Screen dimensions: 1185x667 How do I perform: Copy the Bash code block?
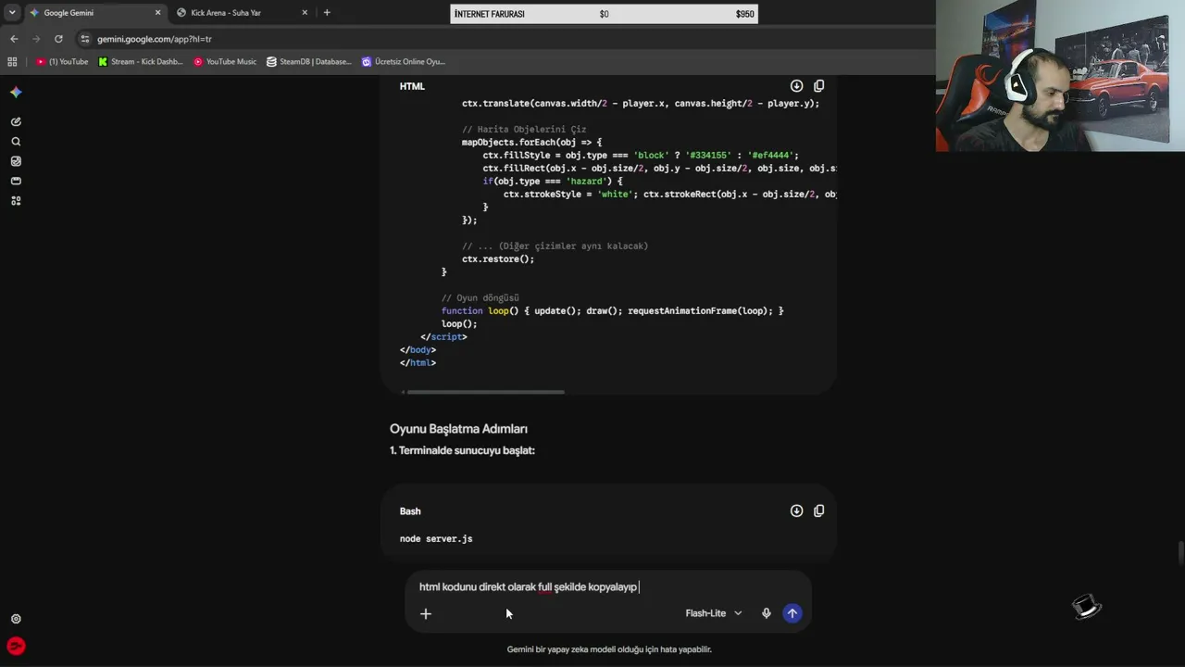click(818, 510)
